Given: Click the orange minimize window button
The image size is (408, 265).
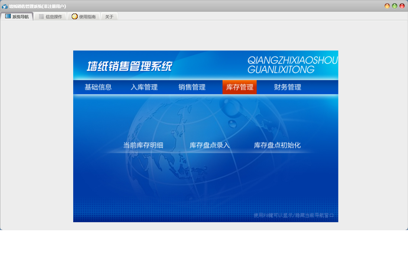Looking at the screenshot, I should point(387,6).
